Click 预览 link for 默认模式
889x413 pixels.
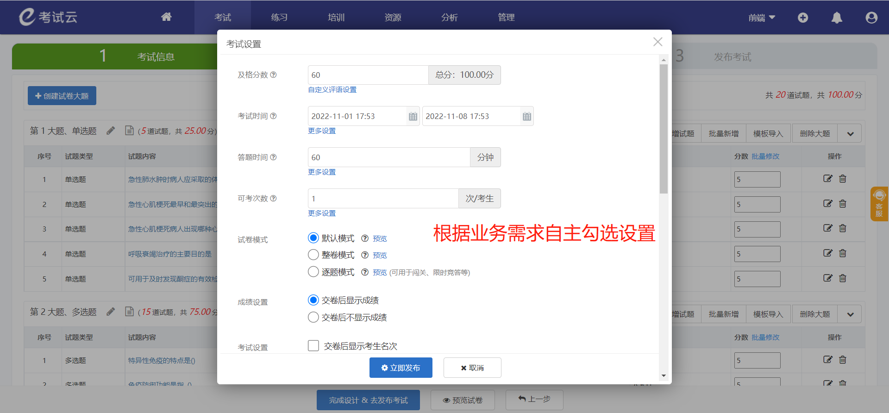[380, 239]
